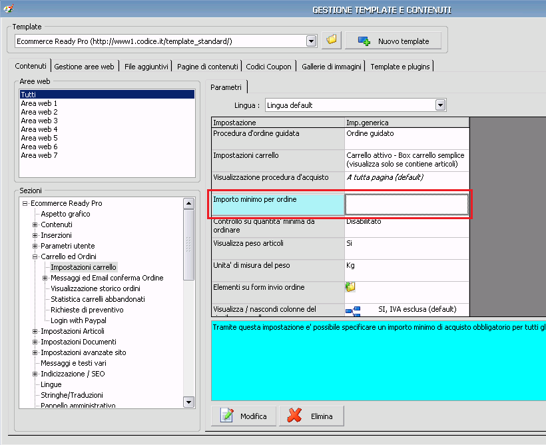Select Area web 3 in the list

pyautogui.click(x=107, y=121)
